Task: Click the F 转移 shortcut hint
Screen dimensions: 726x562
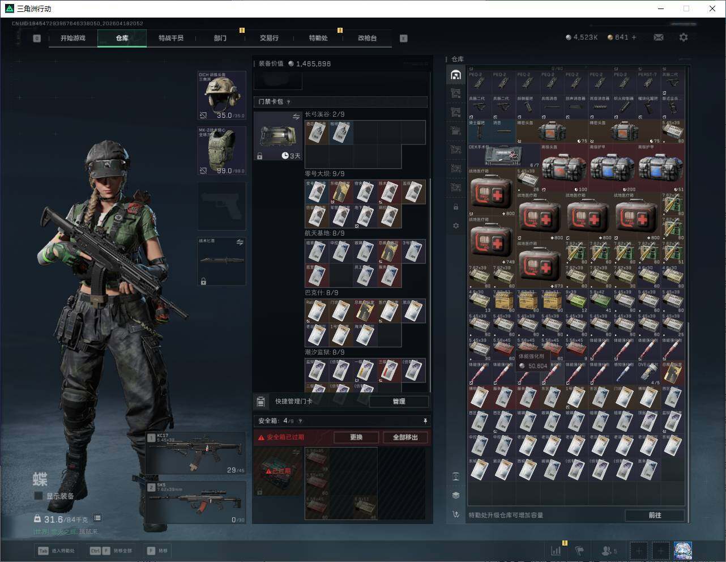Action: pyautogui.click(x=157, y=551)
